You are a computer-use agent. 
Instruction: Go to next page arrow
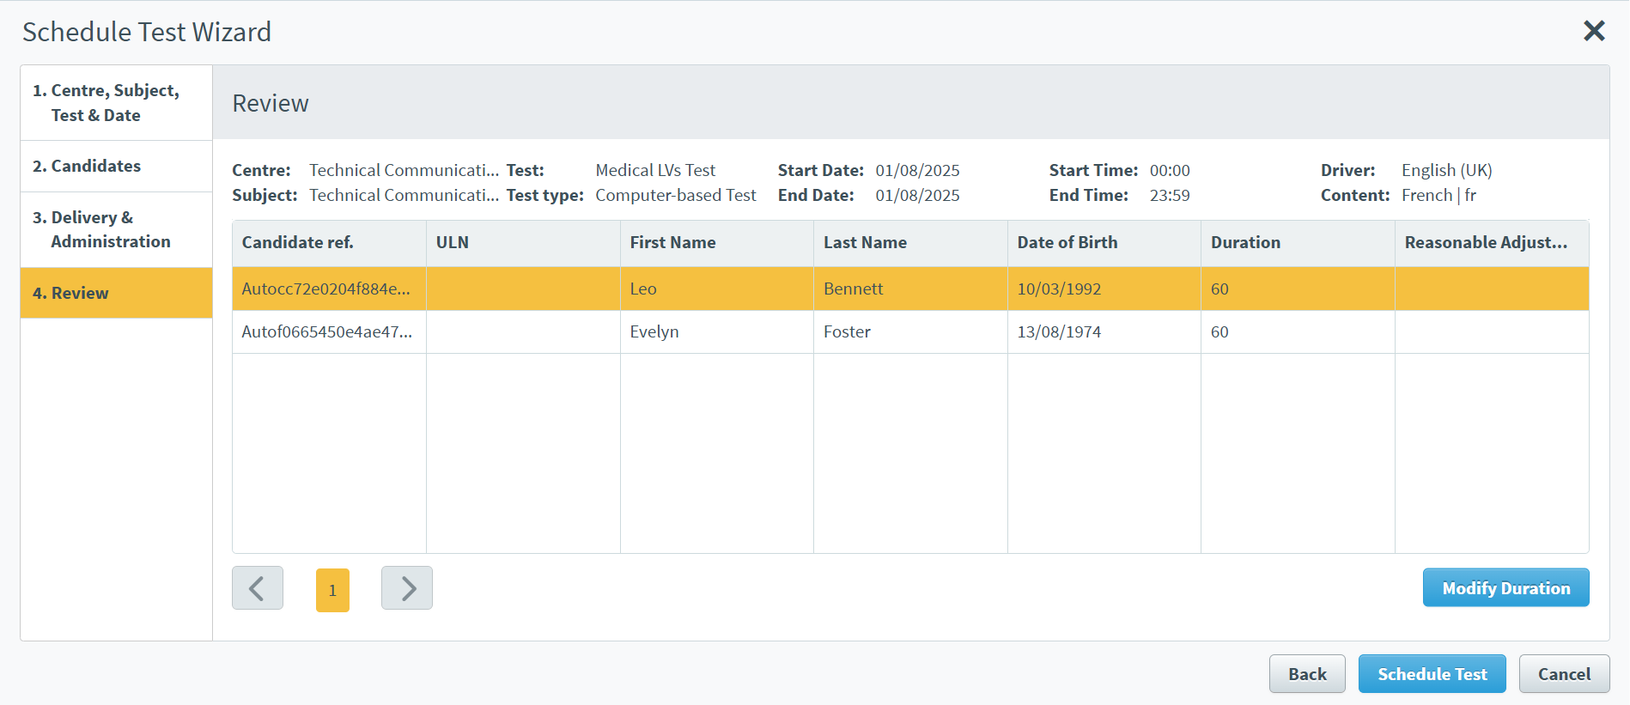[407, 588]
